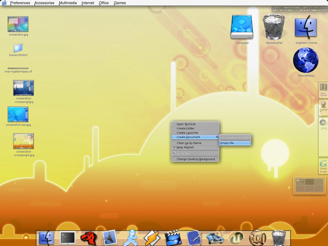Screen dimensions: 328x246
Task: Open the Office menu
Action: click(104, 3)
